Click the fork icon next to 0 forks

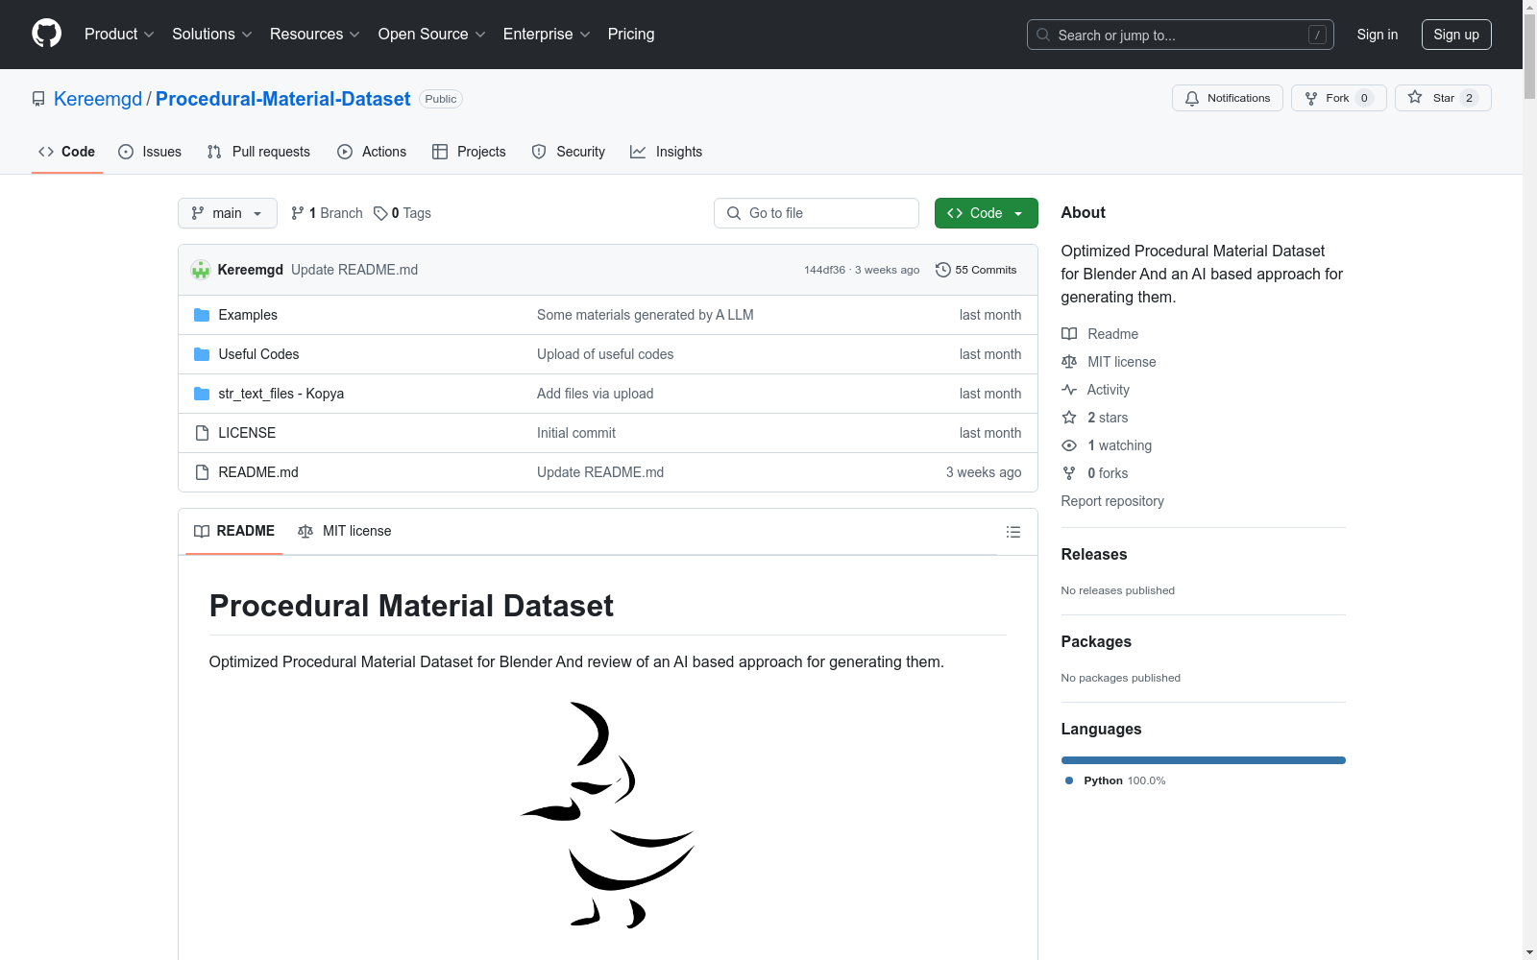pyautogui.click(x=1069, y=473)
